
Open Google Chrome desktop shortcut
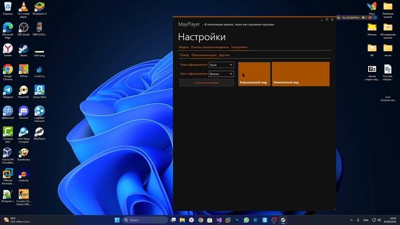tap(8, 72)
